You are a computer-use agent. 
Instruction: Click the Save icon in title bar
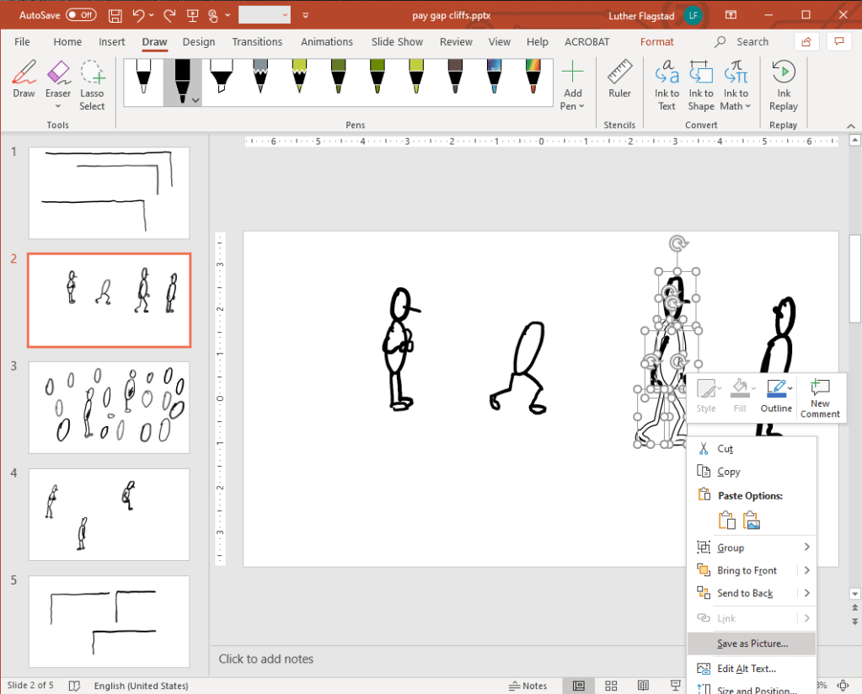(x=115, y=15)
